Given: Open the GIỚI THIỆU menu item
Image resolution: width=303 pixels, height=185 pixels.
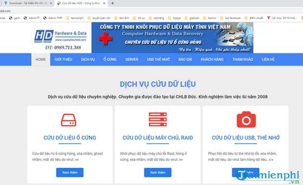Looking at the screenshot, I should (x=63, y=59).
